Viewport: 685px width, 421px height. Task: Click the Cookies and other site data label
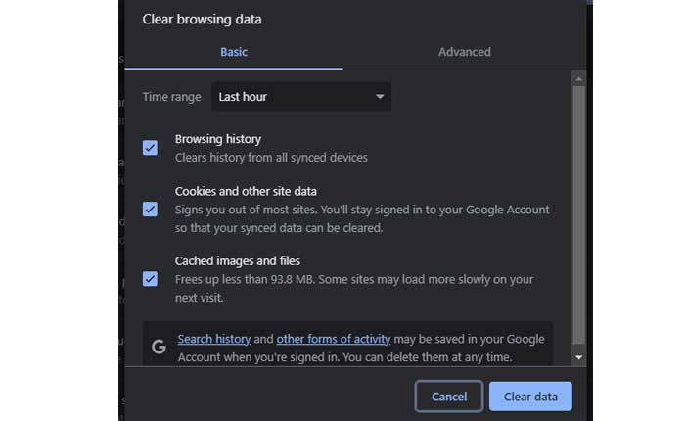(x=246, y=191)
